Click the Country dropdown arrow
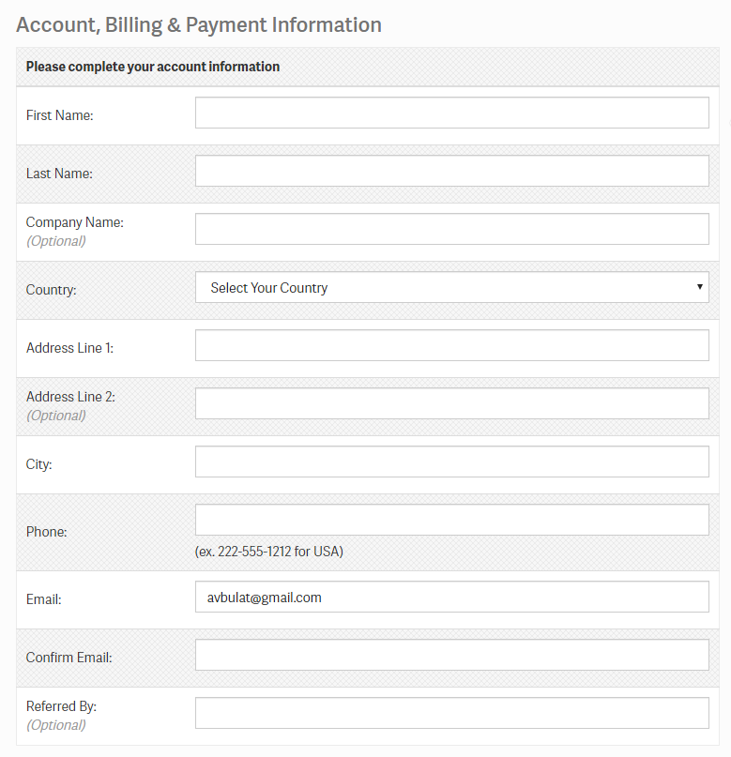 [700, 287]
